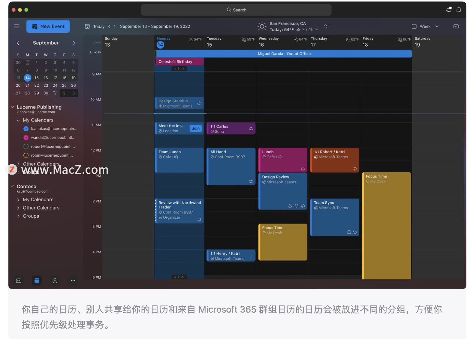Click the reminder bell on Review with Northwind

(x=199, y=220)
